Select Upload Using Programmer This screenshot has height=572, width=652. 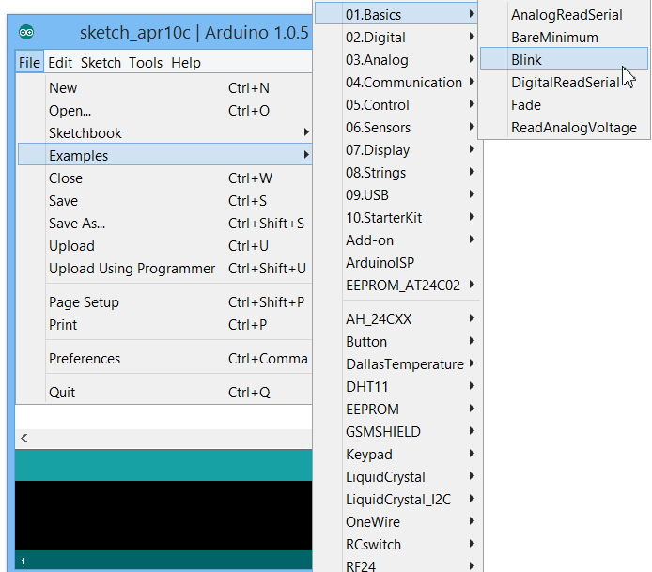132,269
